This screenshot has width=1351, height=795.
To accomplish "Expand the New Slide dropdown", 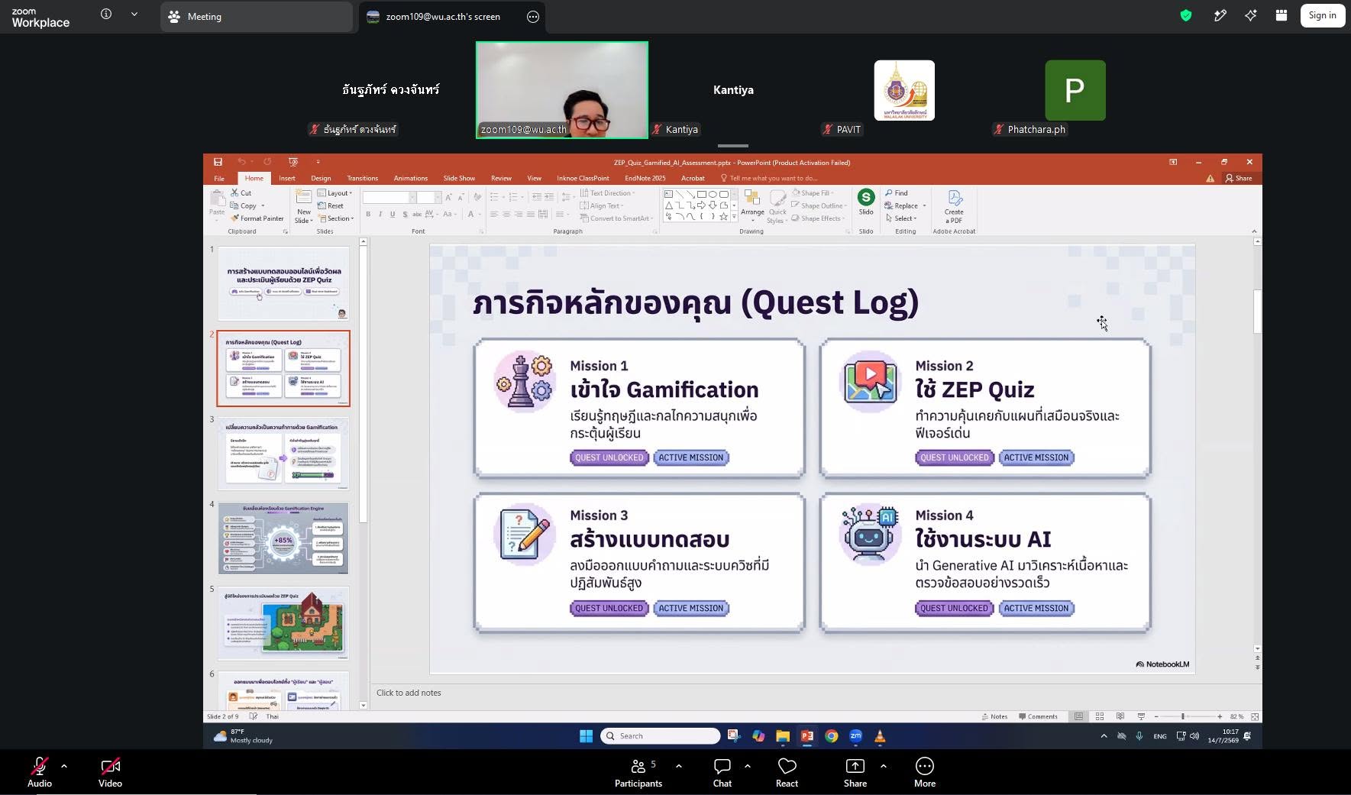I will click(x=304, y=217).
